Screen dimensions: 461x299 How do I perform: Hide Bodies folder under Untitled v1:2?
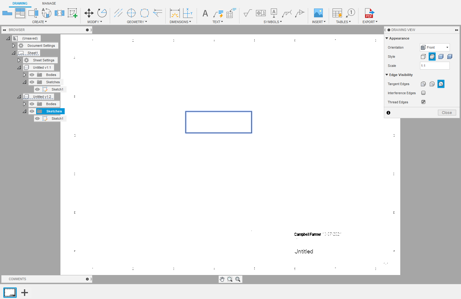tap(32, 104)
